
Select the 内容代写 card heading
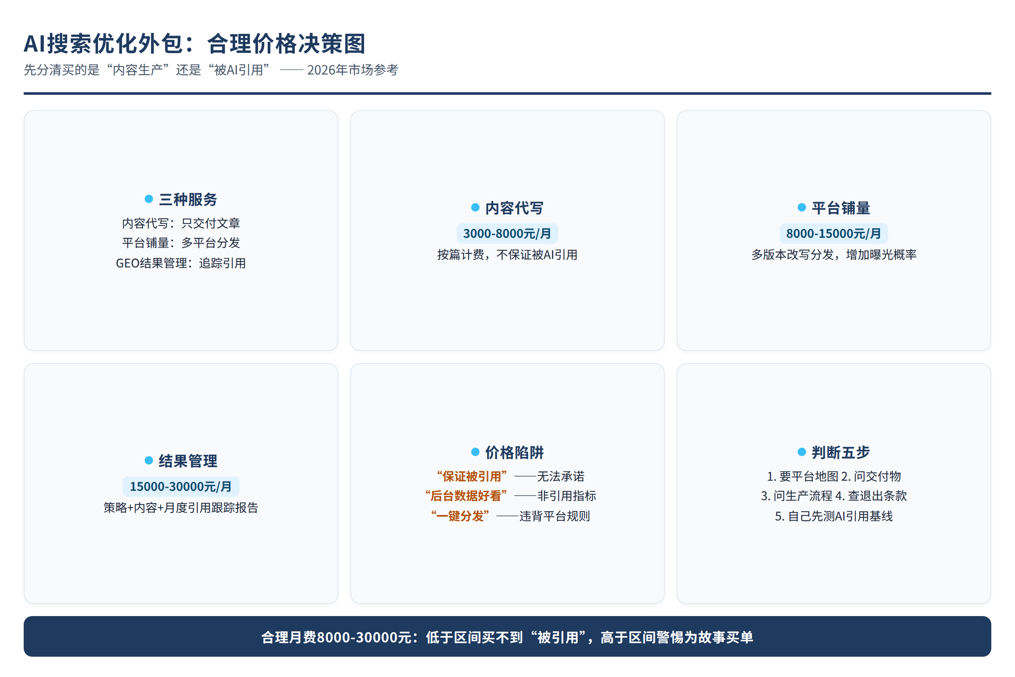click(x=514, y=208)
